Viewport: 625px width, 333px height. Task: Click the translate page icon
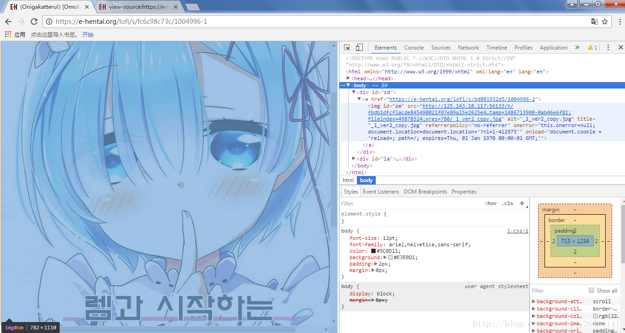[594, 22]
